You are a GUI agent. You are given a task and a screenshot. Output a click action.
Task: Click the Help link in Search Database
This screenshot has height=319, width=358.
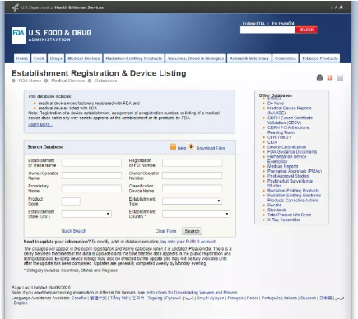pos(182,148)
